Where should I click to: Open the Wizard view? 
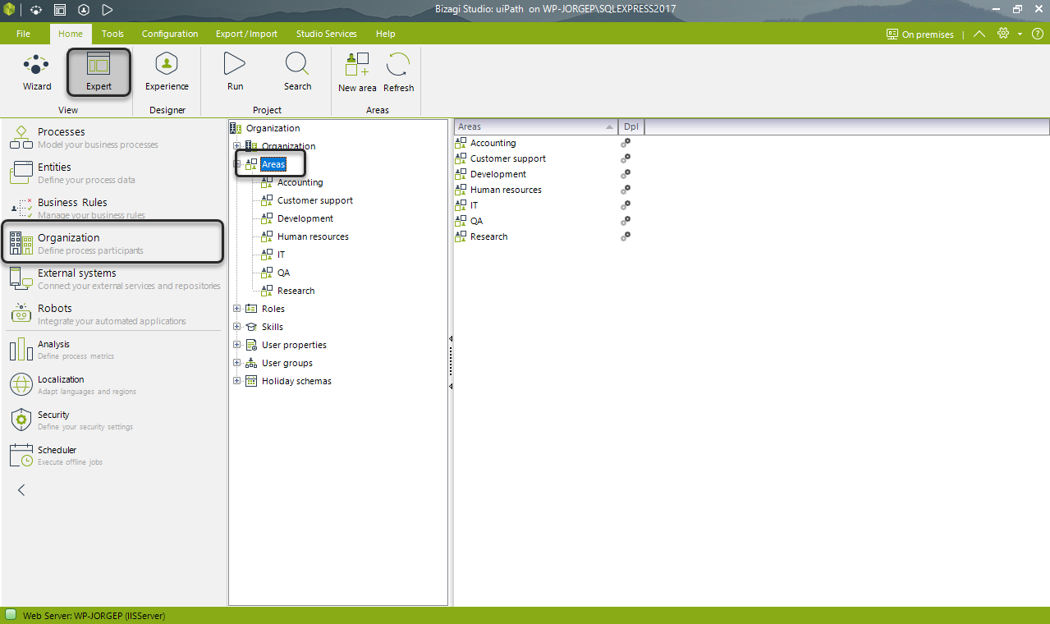[37, 72]
